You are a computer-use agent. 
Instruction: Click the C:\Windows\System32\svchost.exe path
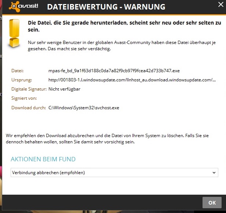pyautogui.click(x=84, y=108)
